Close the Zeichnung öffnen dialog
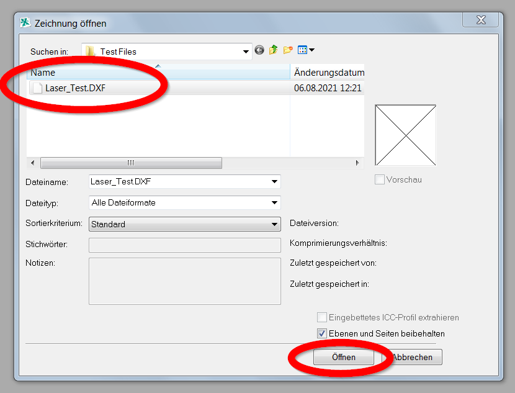515x393 pixels. tap(481, 20)
